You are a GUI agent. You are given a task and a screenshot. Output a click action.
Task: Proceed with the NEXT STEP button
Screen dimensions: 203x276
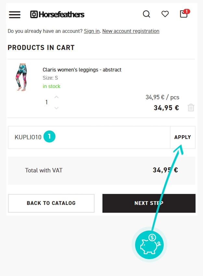[x=149, y=203]
